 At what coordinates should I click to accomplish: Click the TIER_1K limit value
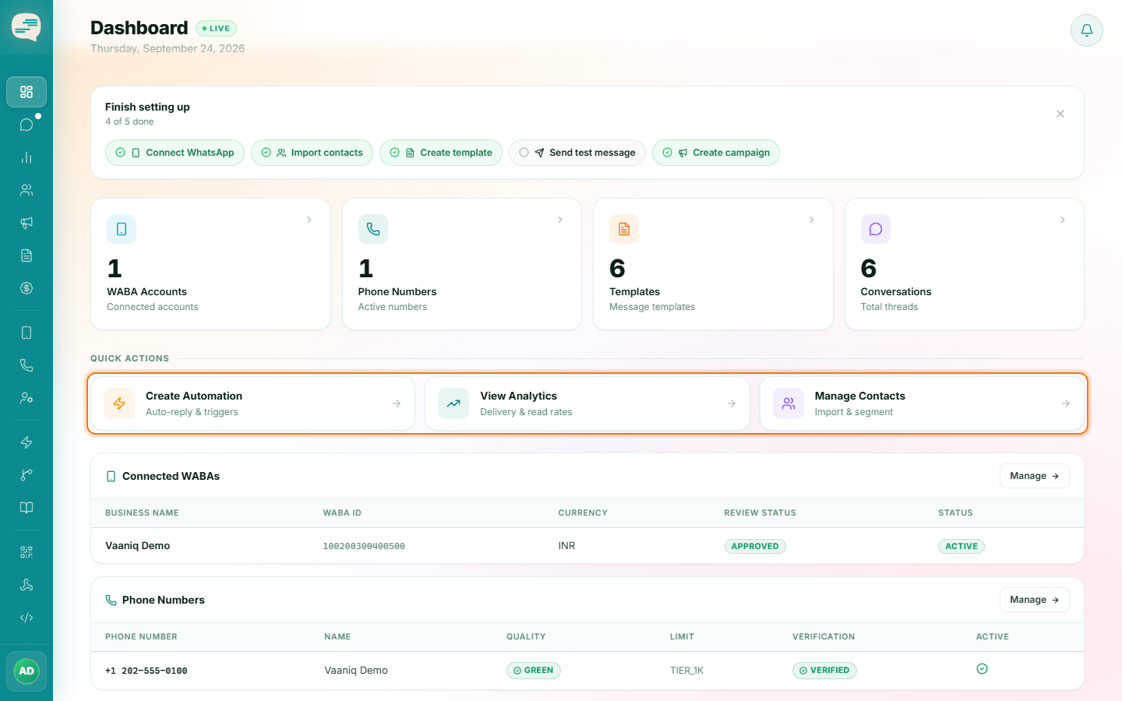pos(686,671)
